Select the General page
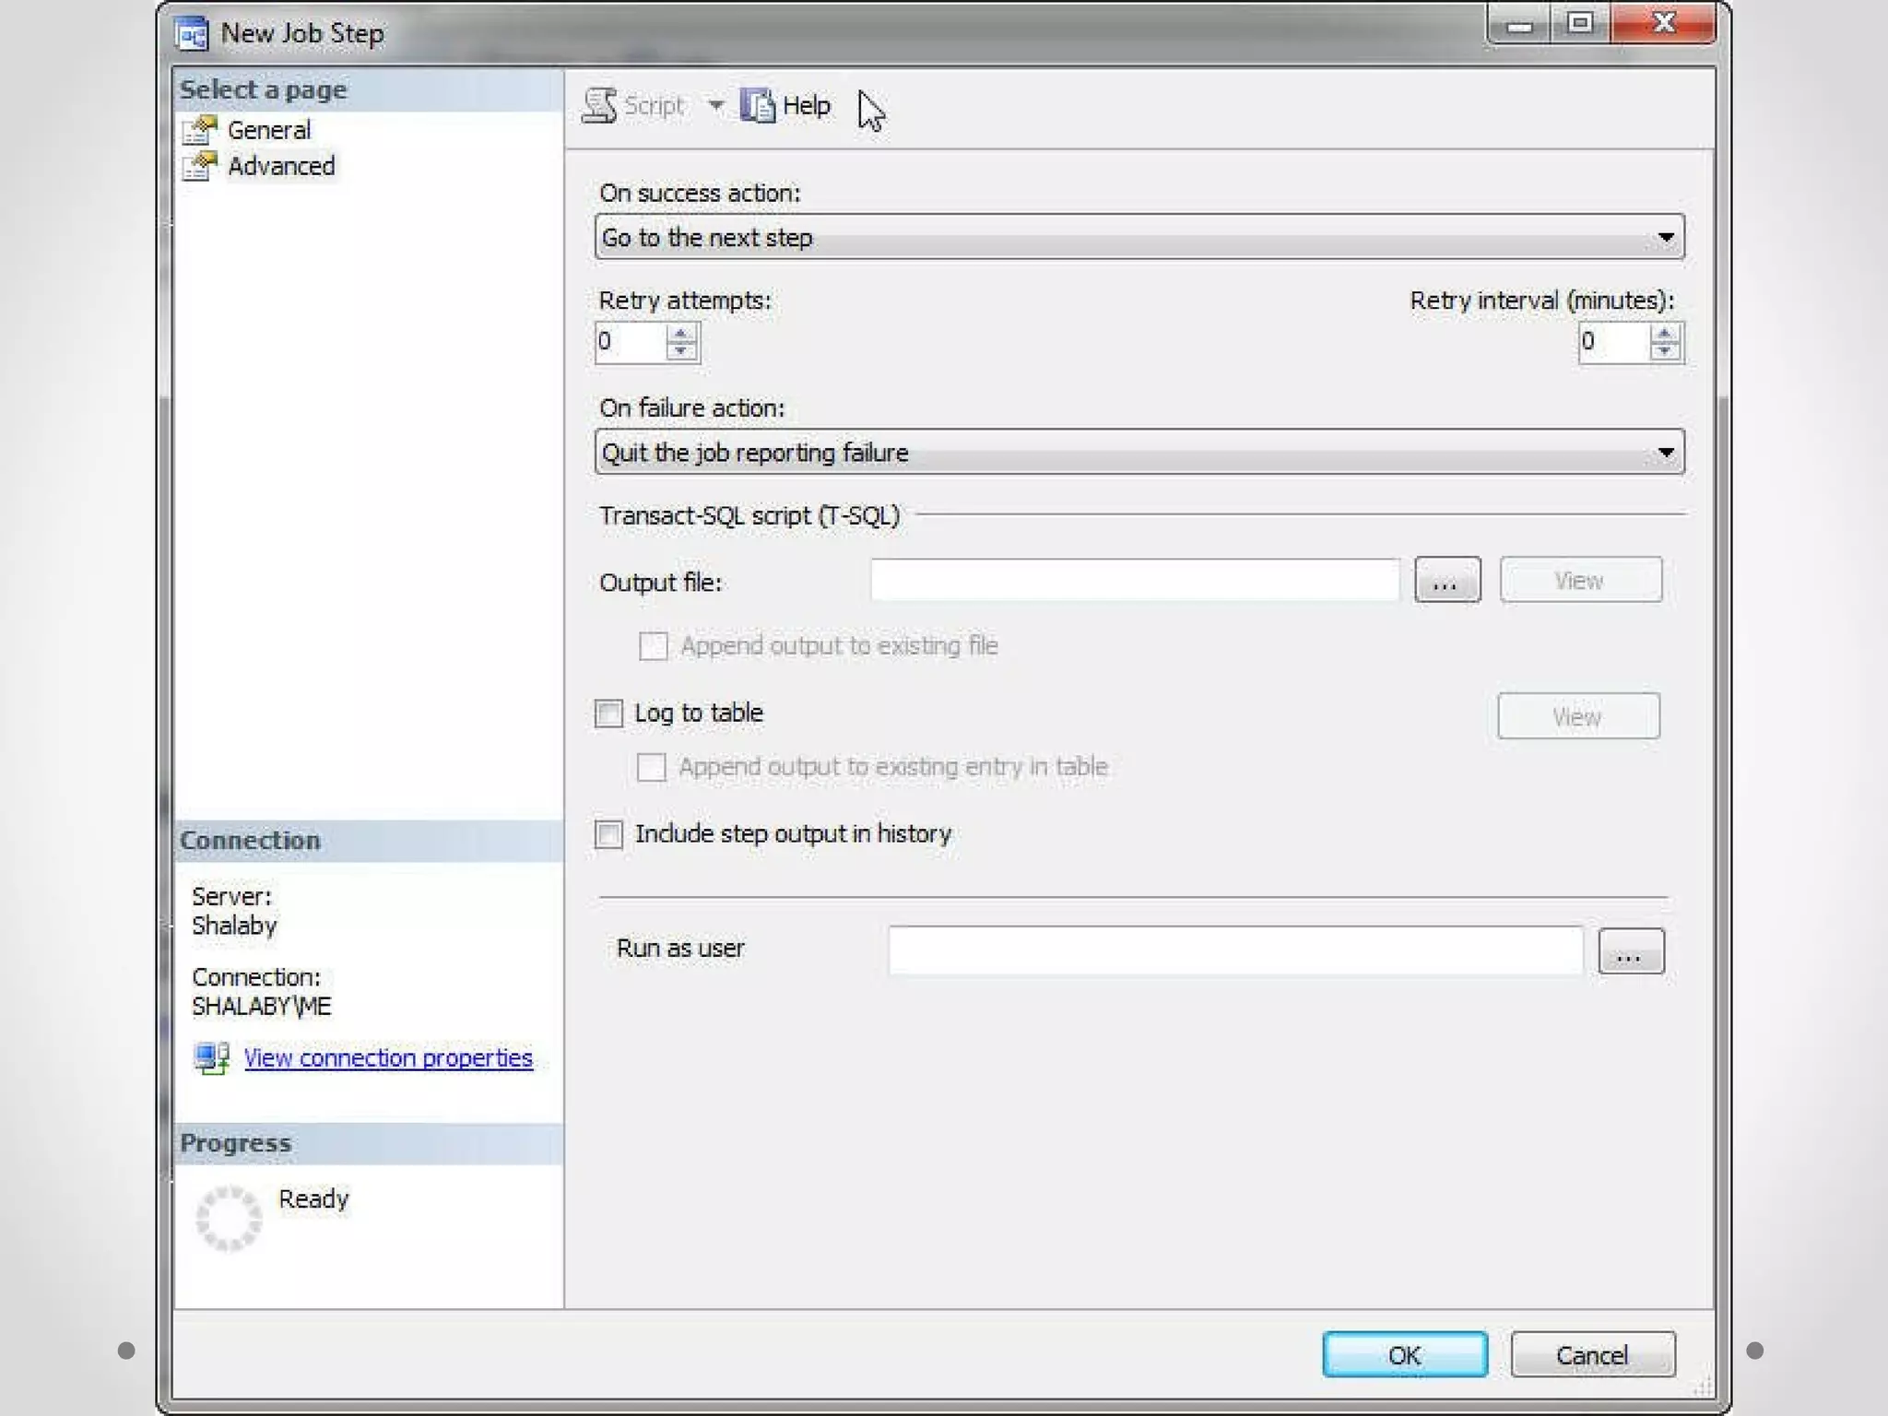1888x1416 pixels. point(268,130)
